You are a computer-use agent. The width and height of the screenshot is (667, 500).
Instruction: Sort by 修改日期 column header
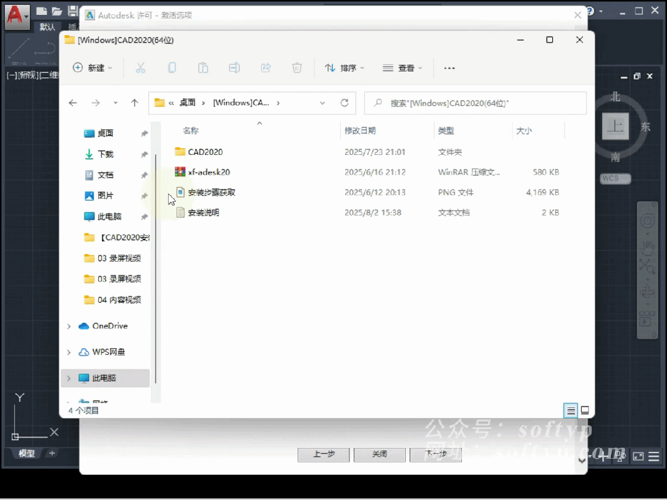(360, 131)
